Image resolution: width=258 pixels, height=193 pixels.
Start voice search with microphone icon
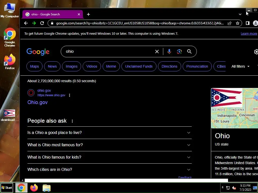[x=169, y=52]
